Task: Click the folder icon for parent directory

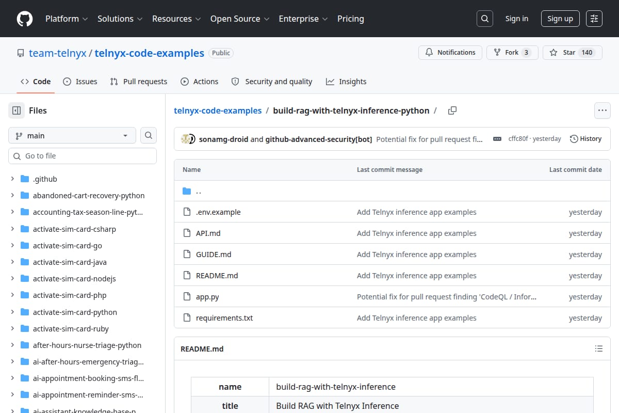Action: click(187, 191)
